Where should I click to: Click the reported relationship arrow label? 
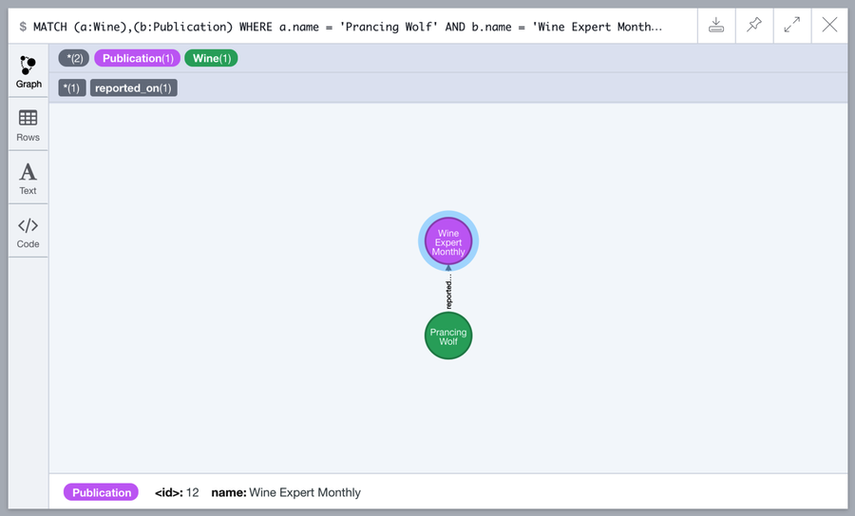pos(448,292)
